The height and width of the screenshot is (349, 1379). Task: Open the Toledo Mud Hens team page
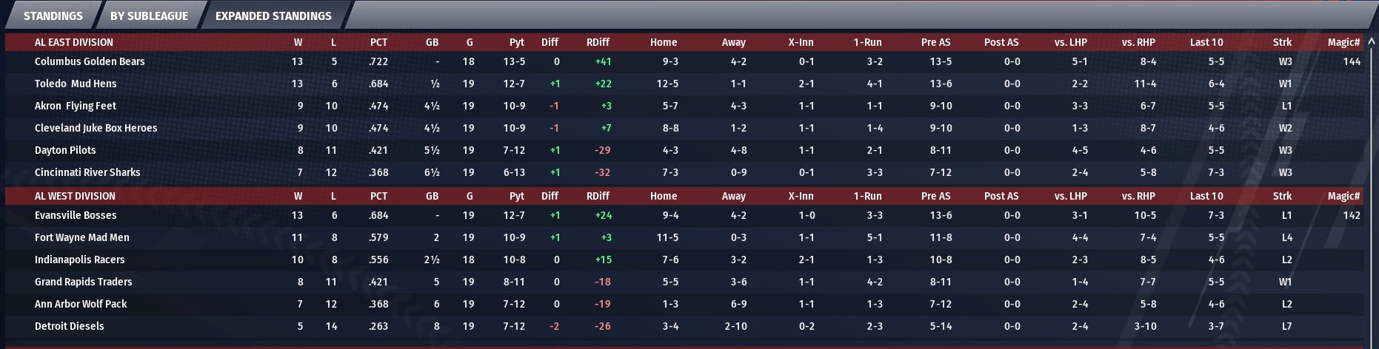coord(76,84)
